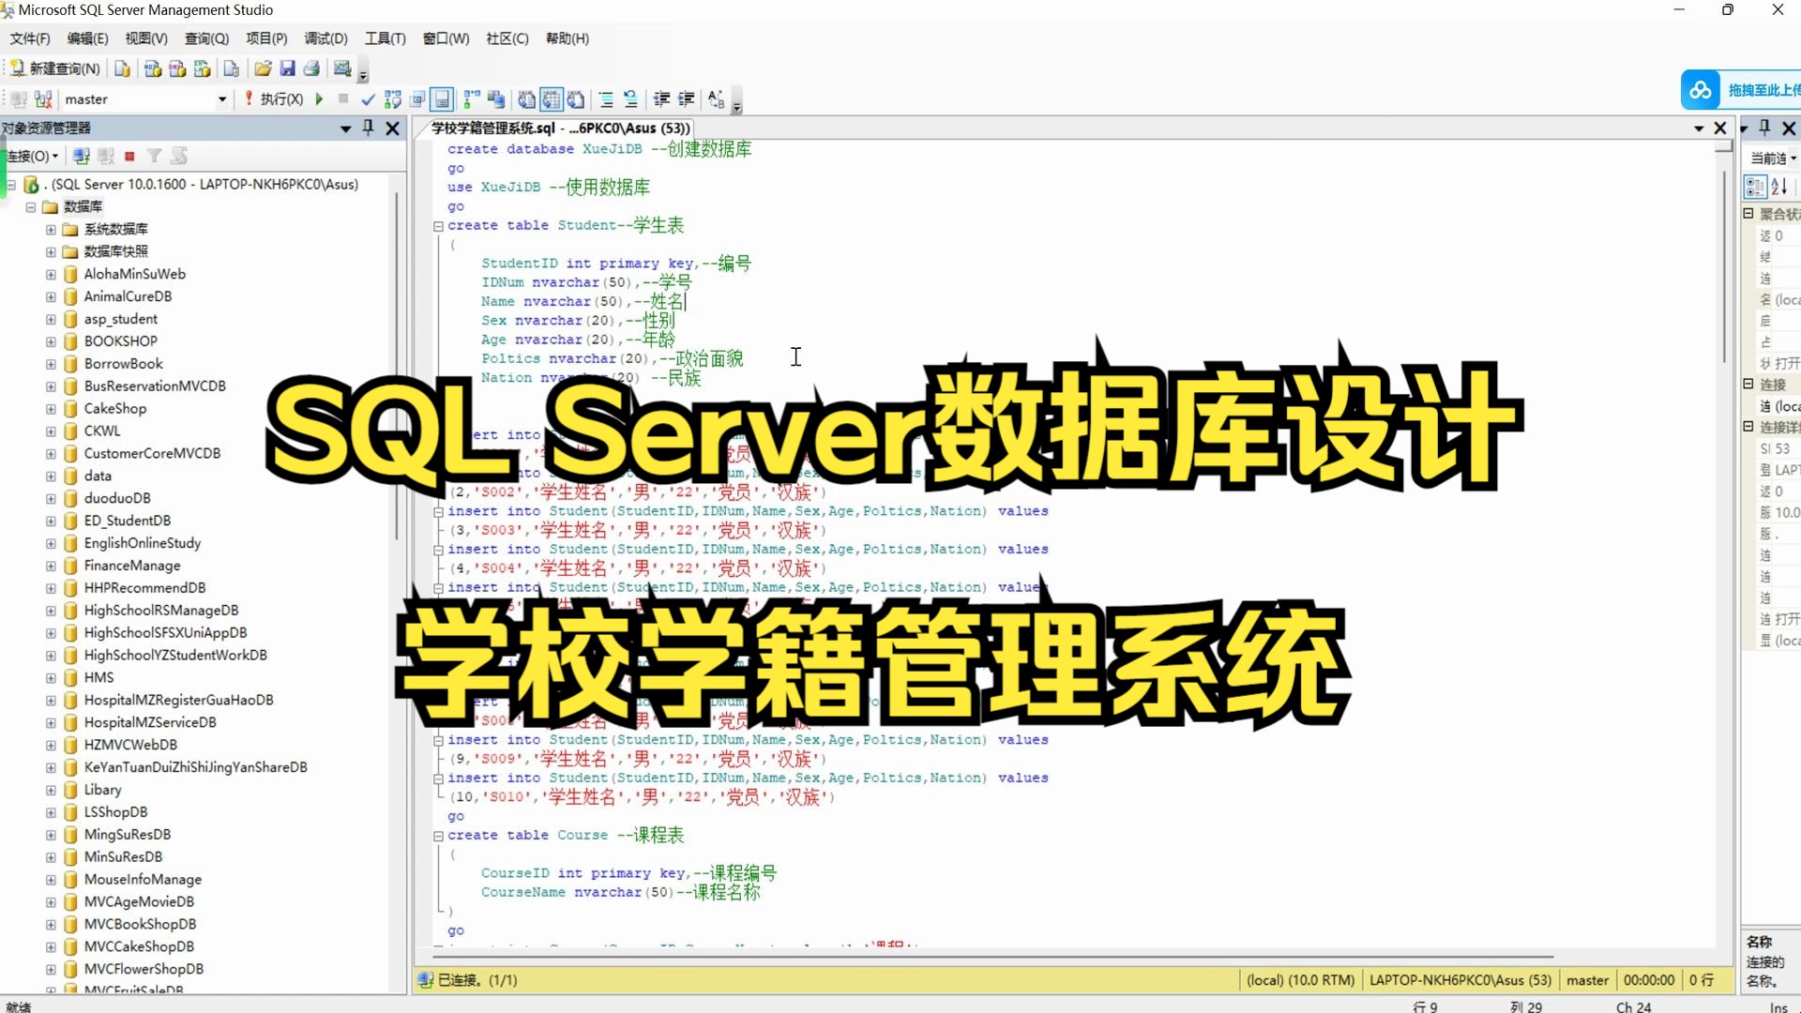Open a file with the folder icon
This screenshot has width=1801, height=1013.
[263, 68]
